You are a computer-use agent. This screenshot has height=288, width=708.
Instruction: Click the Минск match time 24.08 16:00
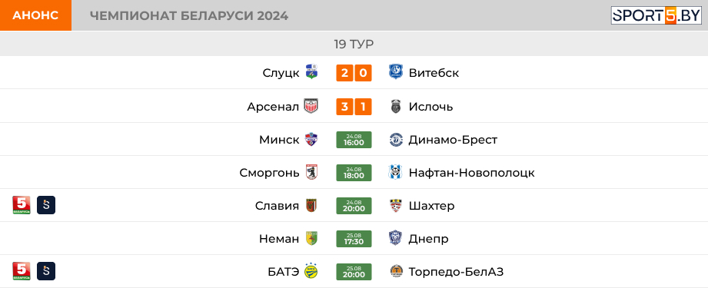(x=354, y=140)
